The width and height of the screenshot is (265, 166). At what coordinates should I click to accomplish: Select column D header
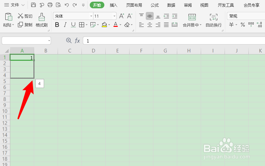click(x=93, y=51)
